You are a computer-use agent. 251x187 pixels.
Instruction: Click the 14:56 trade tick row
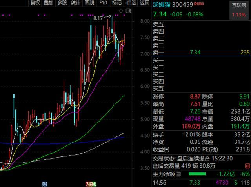coord(201,183)
